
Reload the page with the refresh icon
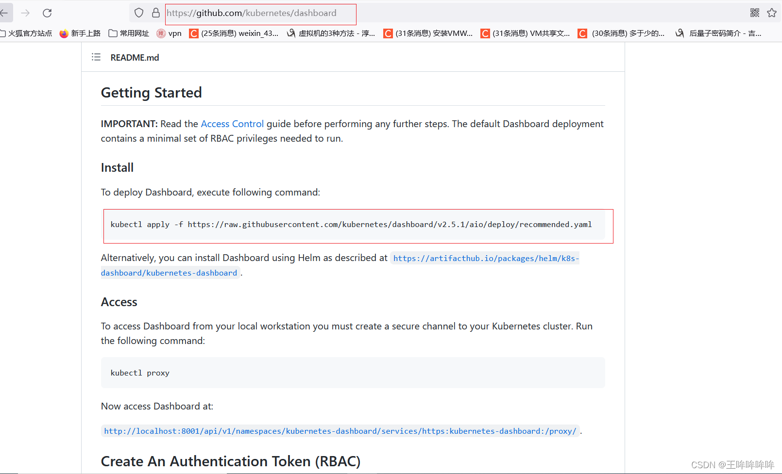pos(47,13)
